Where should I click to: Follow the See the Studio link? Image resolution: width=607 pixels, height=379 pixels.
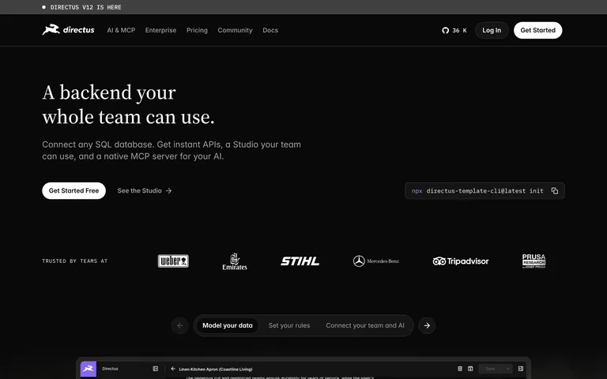(145, 190)
